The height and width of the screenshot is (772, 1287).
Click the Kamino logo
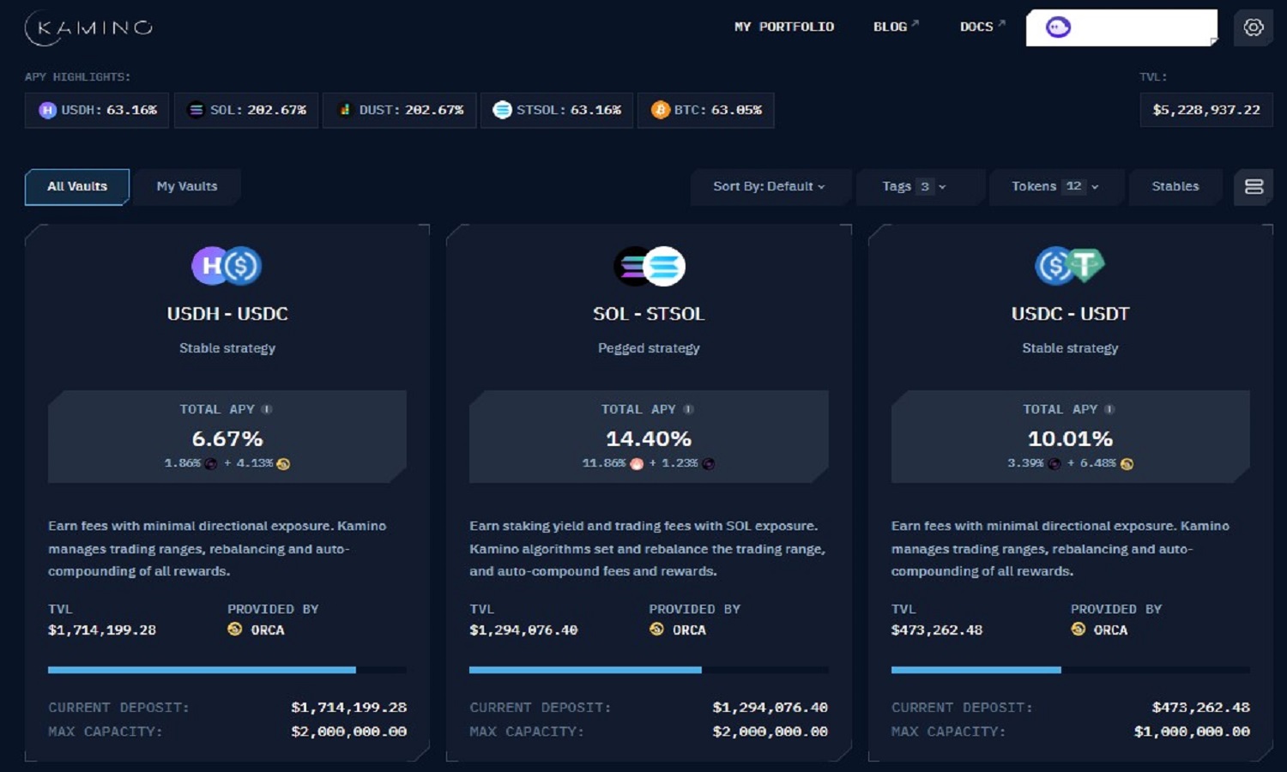coord(89,27)
